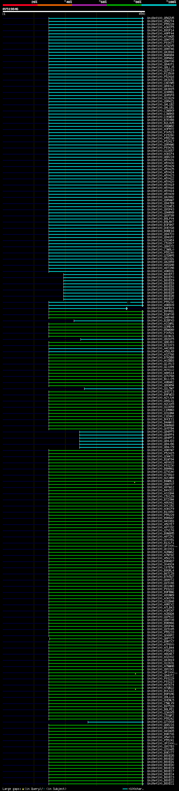The height and width of the screenshot is (791, 179).
Task: Click the short cyan alignment bar for B4FBY3
Action: tap(88, 308)
